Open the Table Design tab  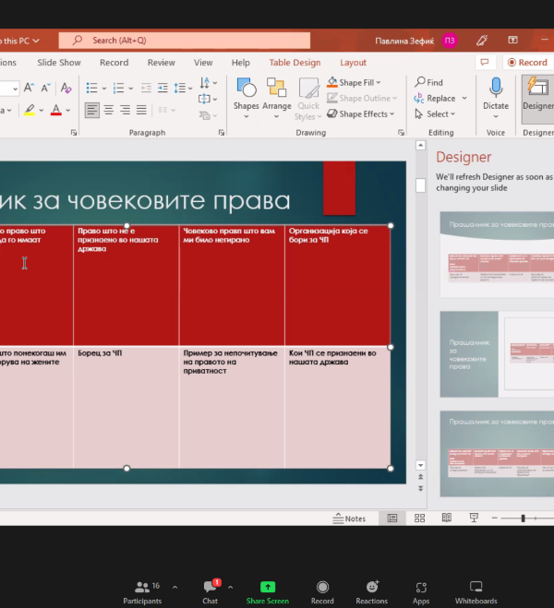pos(295,63)
